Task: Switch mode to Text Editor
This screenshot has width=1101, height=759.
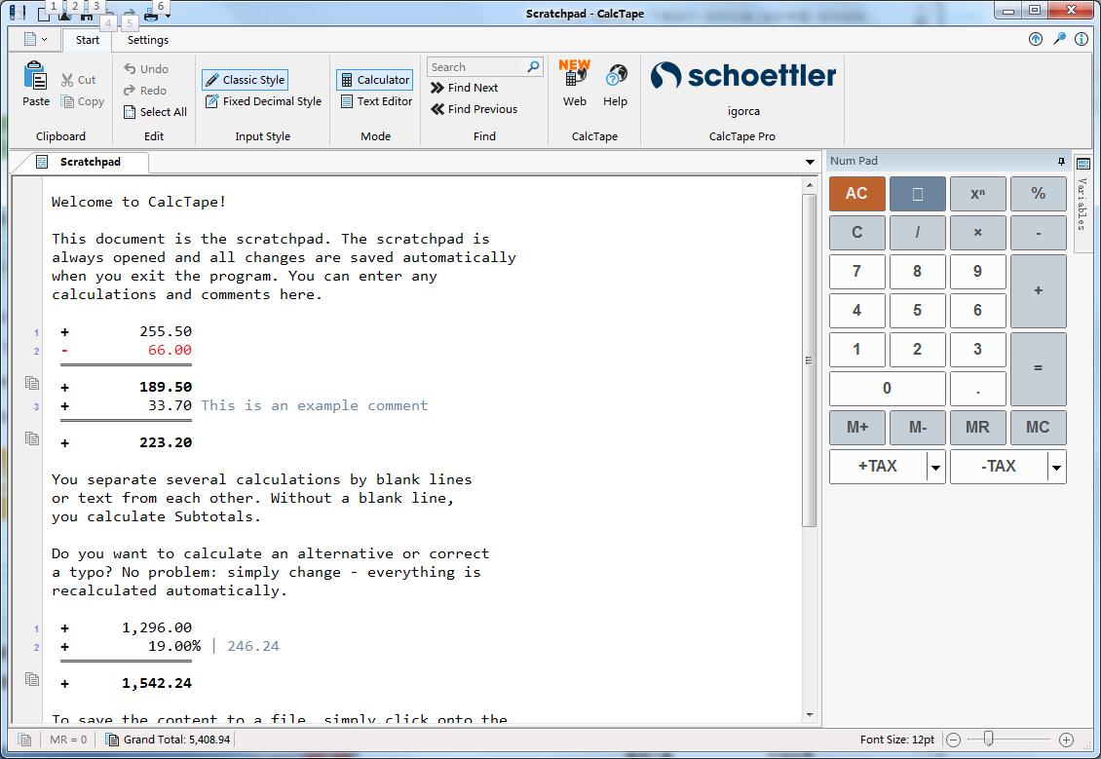Action: (375, 100)
